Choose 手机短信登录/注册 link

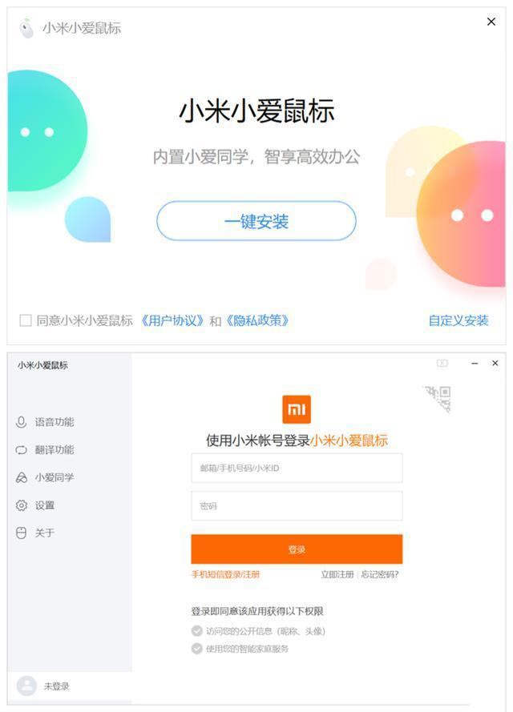pos(225,574)
